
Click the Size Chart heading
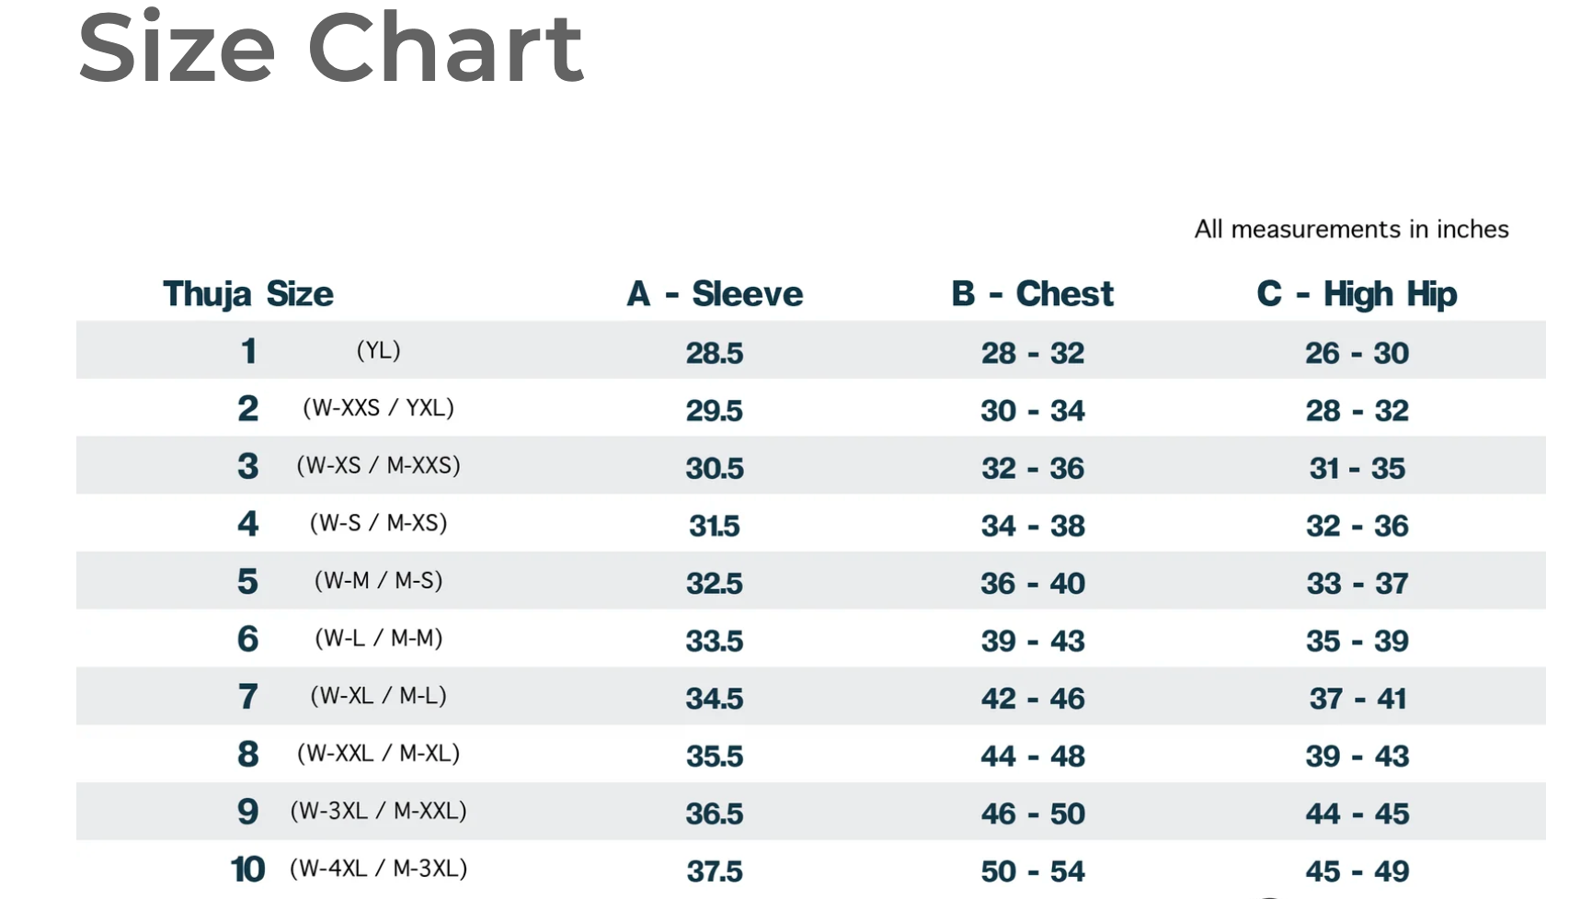pos(331,48)
